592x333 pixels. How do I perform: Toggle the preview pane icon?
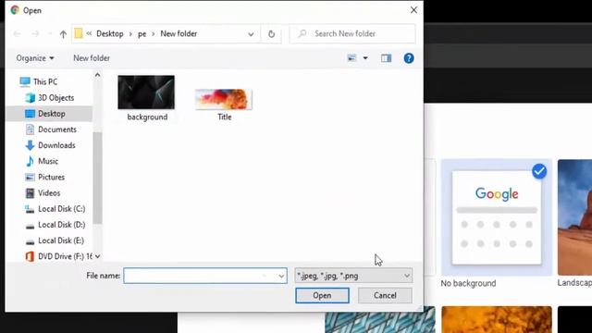click(x=386, y=58)
